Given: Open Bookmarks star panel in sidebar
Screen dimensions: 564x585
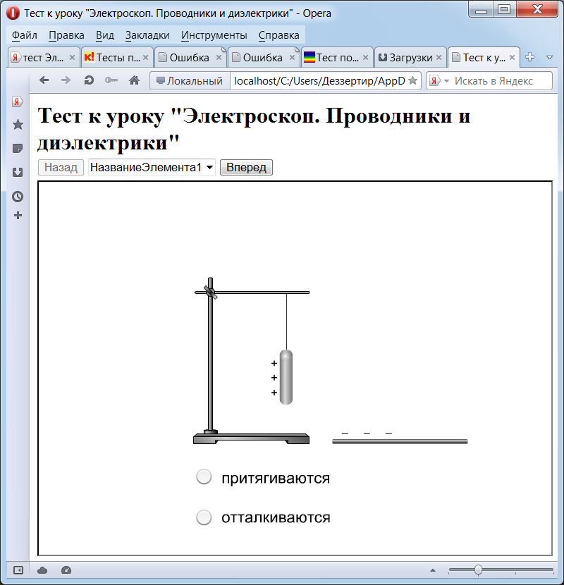Looking at the screenshot, I should tap(18, 125).
